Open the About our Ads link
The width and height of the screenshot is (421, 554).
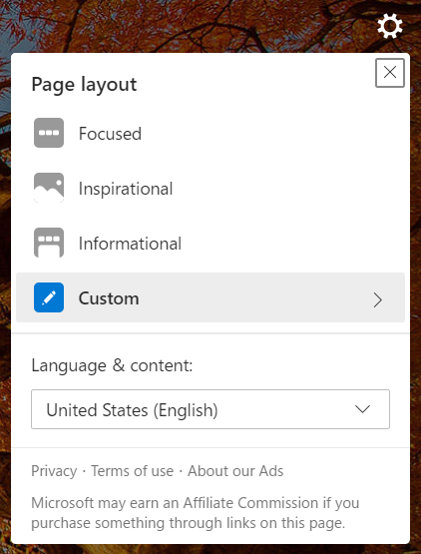click(x=235, y=471)
